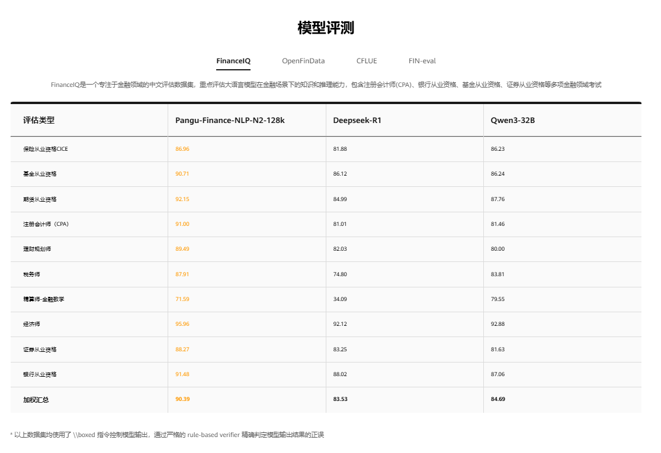The width and height of the screenshot is (661, 453).
Task: Click the Deepseek-R1 total 83.53
Action: pyautogui.click(x=340, y=399)
